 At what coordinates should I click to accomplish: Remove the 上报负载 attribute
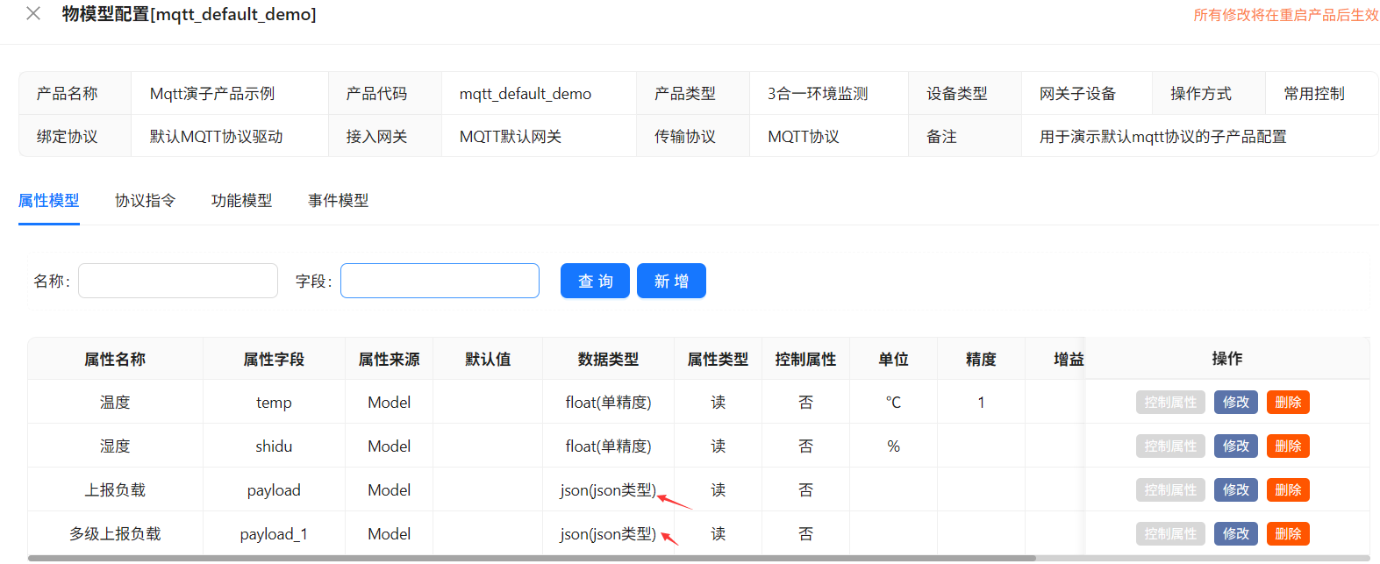pyautogui.click(x=1287, y=490)
